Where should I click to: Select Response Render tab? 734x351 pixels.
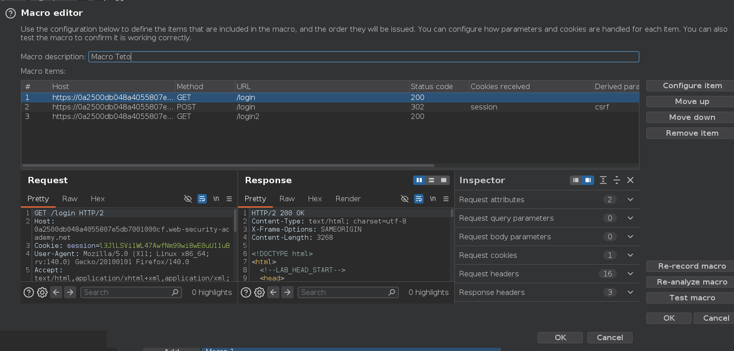coord(348,199)
